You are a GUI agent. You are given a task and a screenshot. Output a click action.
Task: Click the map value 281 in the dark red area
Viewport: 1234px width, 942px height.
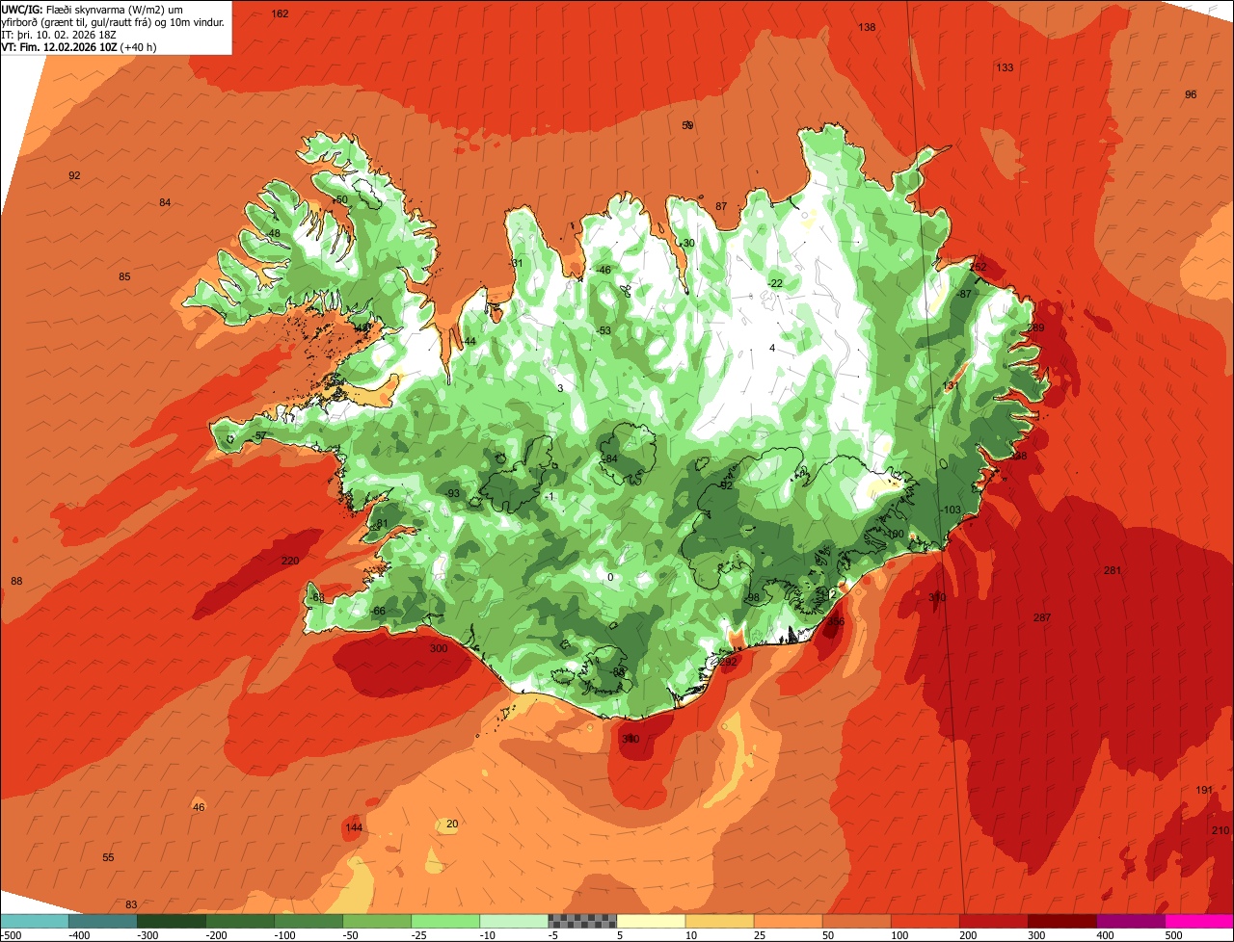coord(1113,570)
